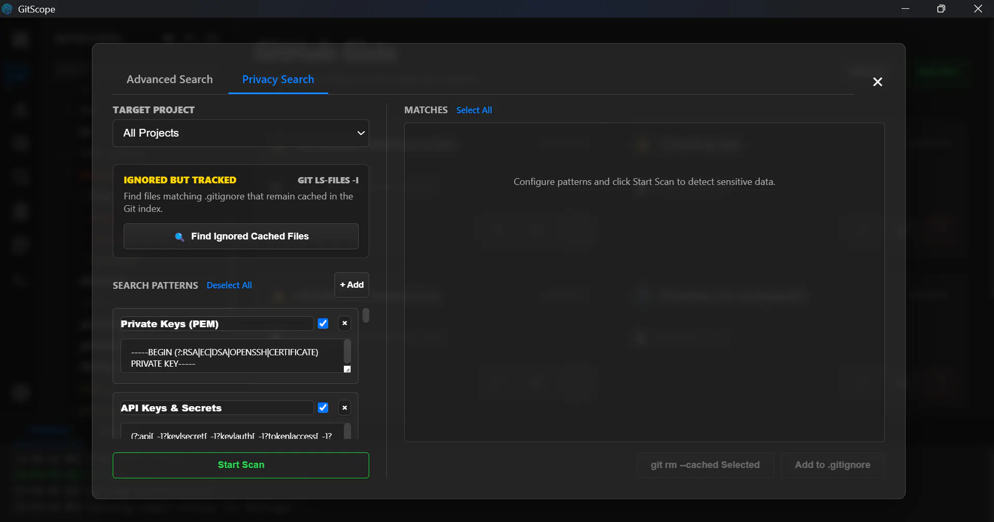
Task: Edit the Private Keys (PEM) name field
Action: (217, 324)
